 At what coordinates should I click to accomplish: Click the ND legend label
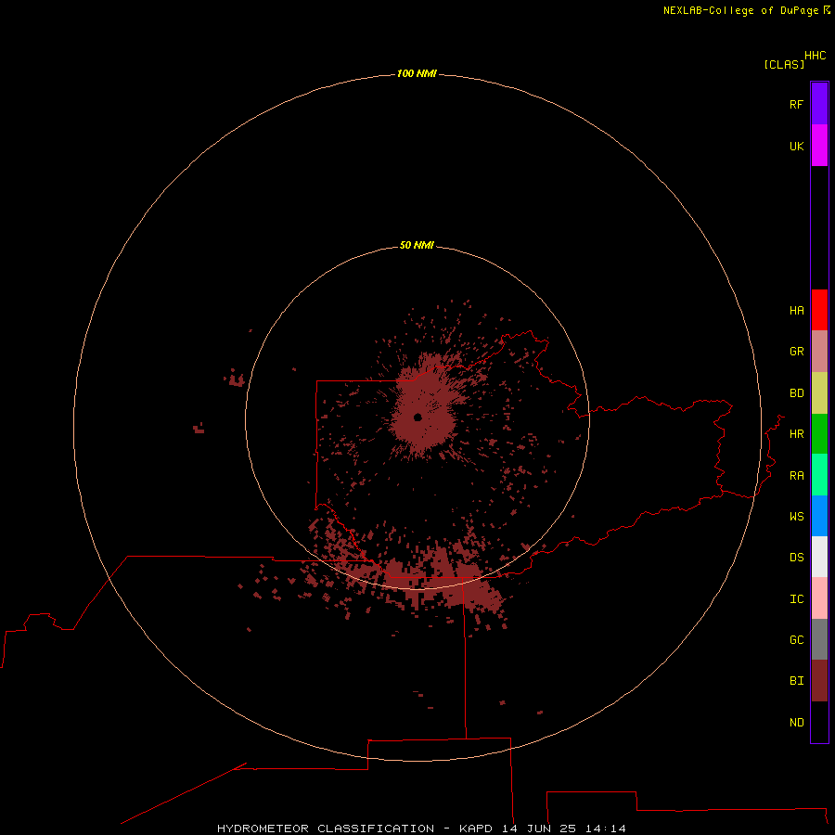pos(796,723)
